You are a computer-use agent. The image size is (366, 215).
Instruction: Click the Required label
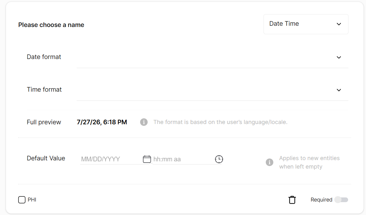point(321,200)
